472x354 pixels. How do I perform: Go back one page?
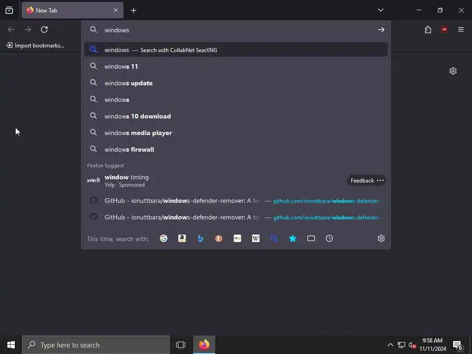click(11, 29)
